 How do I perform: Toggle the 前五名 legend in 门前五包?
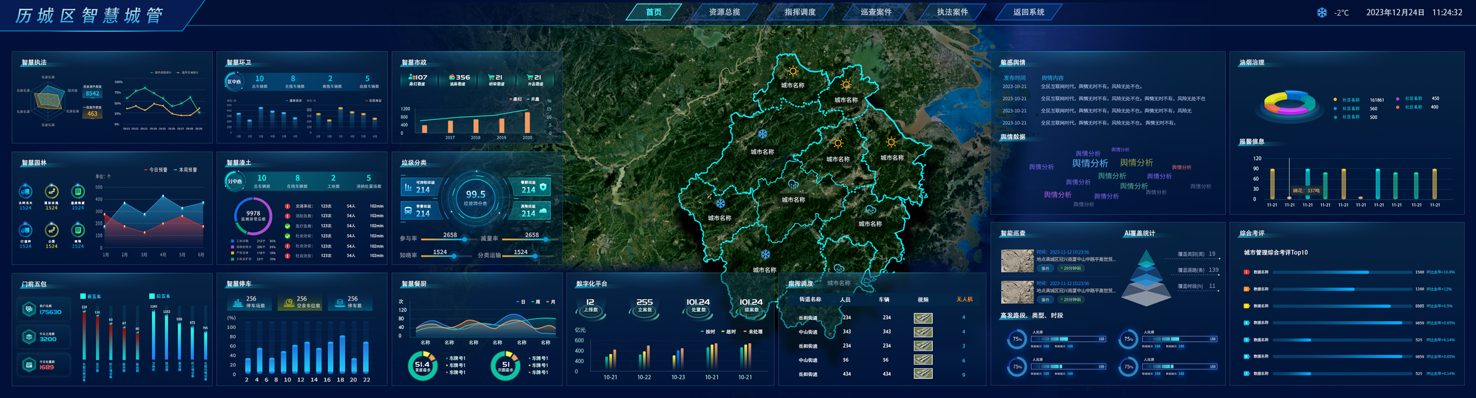(x=91, y=297)
